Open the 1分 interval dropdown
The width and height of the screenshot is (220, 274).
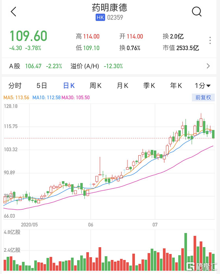coord(203,86)
